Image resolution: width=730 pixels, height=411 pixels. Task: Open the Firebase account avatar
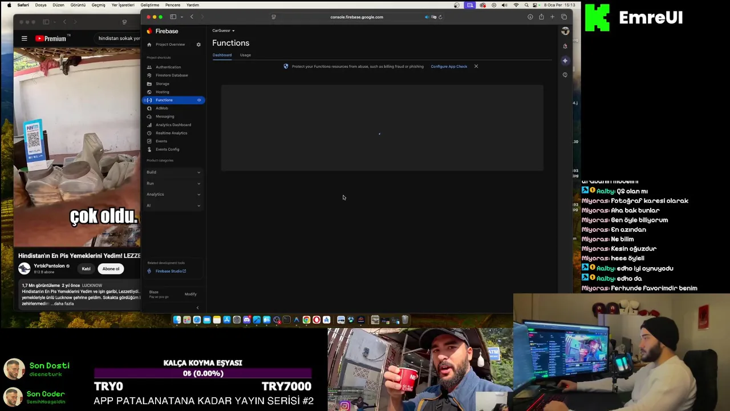pyautogui.click(x=565, y=31)
